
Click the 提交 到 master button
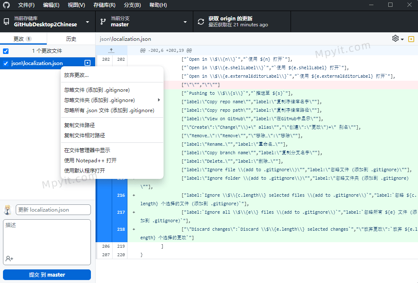[47, 275]
